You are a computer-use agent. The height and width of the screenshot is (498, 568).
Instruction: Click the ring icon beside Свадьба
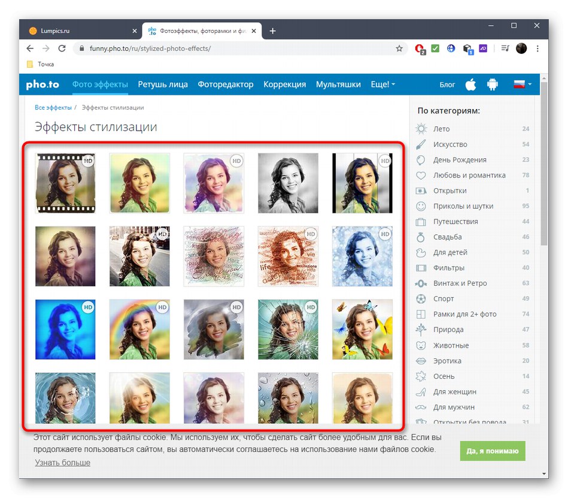[421, 237]
